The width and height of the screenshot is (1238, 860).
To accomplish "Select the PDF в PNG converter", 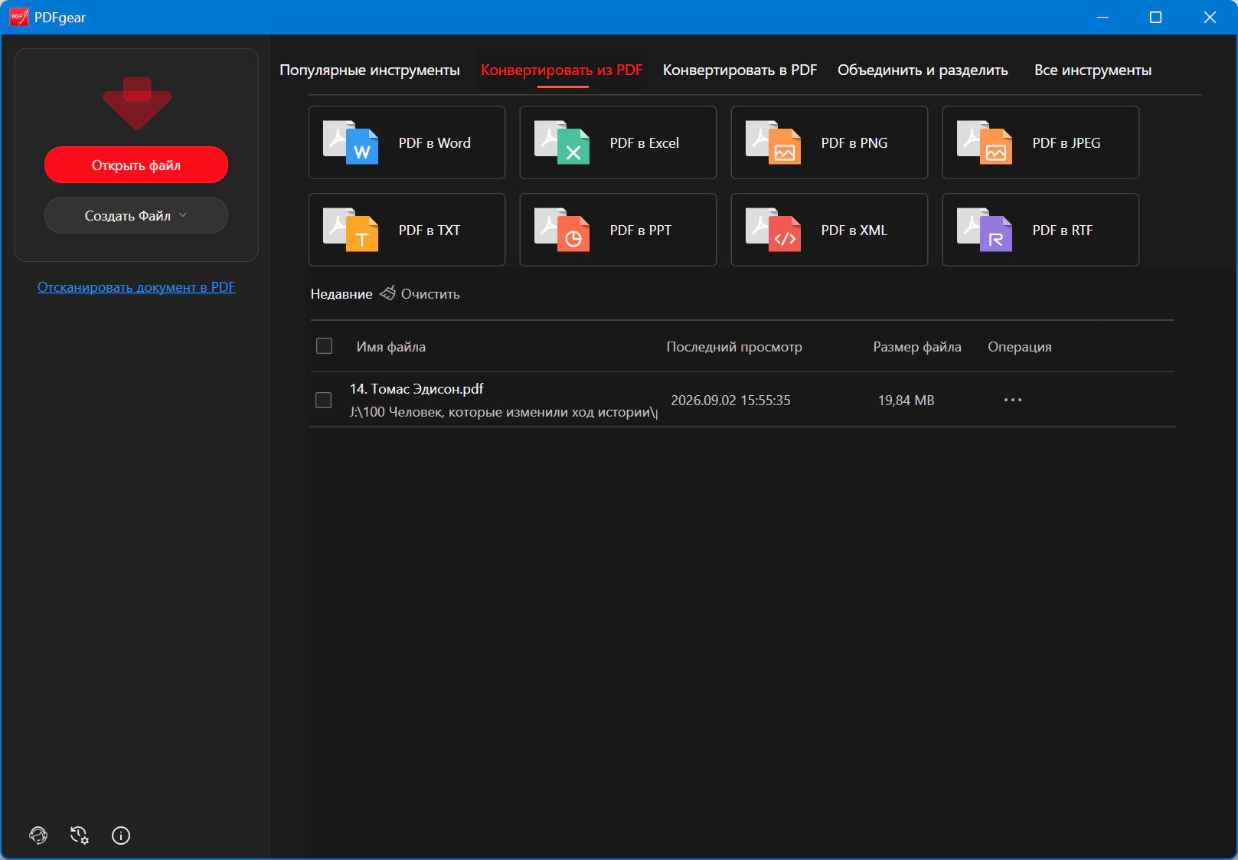I will 829,142.
